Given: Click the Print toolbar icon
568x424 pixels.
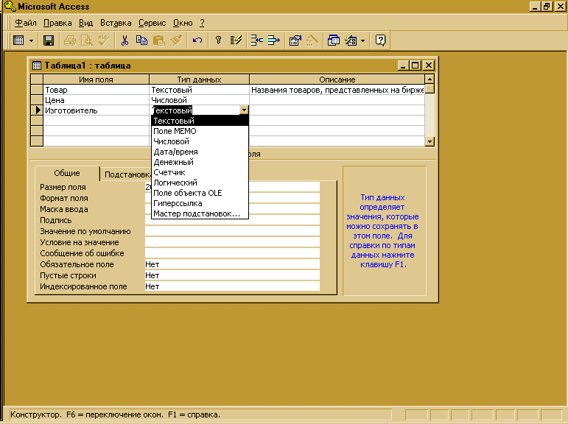Looking at the screenshot, I should point(70,40).
